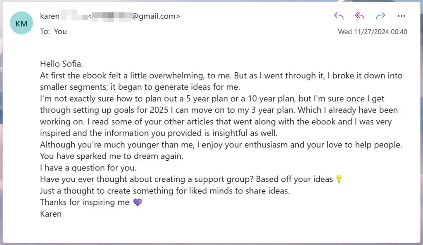Image resolution: width=423 pixels, height=245 pixels.
Task: Select the Reply icon left of the divider
Action: click(339, 16)
